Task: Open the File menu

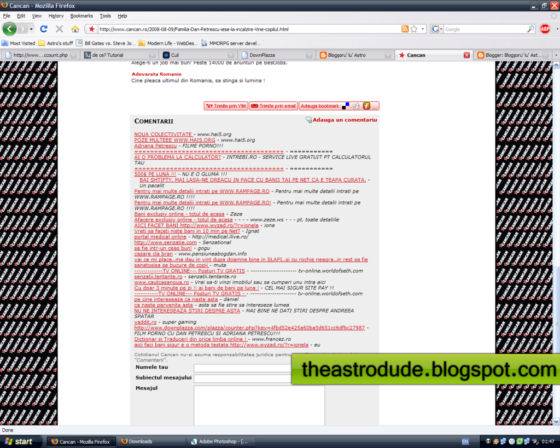Action: 7,16
